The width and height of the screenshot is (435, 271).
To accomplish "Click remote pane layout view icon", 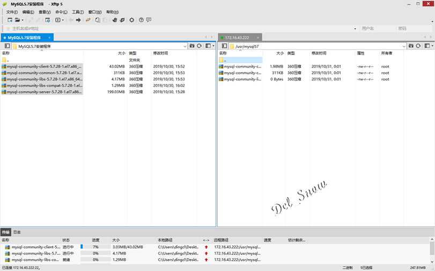I will [x=426, y=46].
